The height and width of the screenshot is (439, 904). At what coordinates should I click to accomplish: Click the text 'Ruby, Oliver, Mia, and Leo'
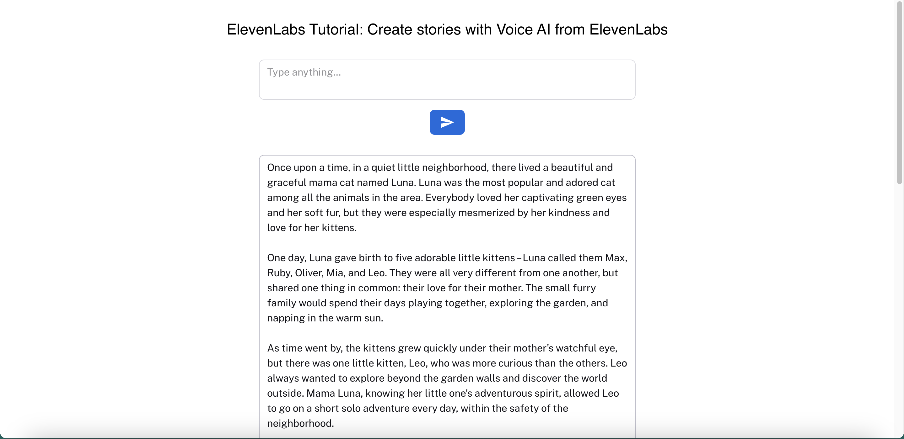click(326, 273)
